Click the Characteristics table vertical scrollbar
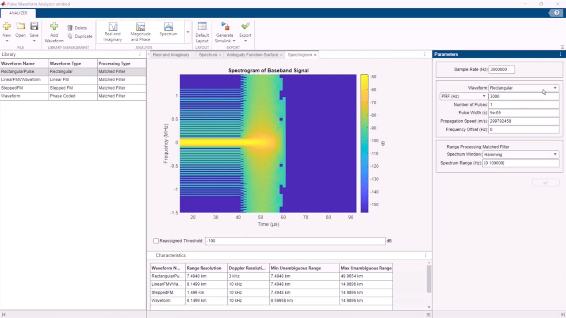566x318 pixels. click(x=429, y=279)
